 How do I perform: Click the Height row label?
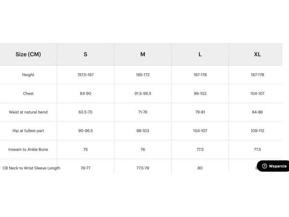click(x=28, y=75)
